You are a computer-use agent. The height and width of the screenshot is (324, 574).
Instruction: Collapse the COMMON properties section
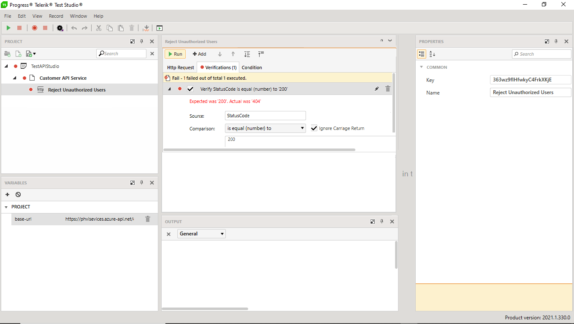tap(421, 67)
